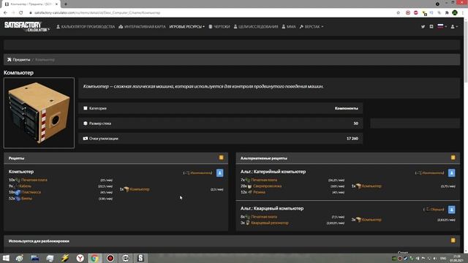This screenshot has width=468, height=263.
Task: Open the Изготовитель link in Компьютер recipe
Action: click(x=200, y=173)
